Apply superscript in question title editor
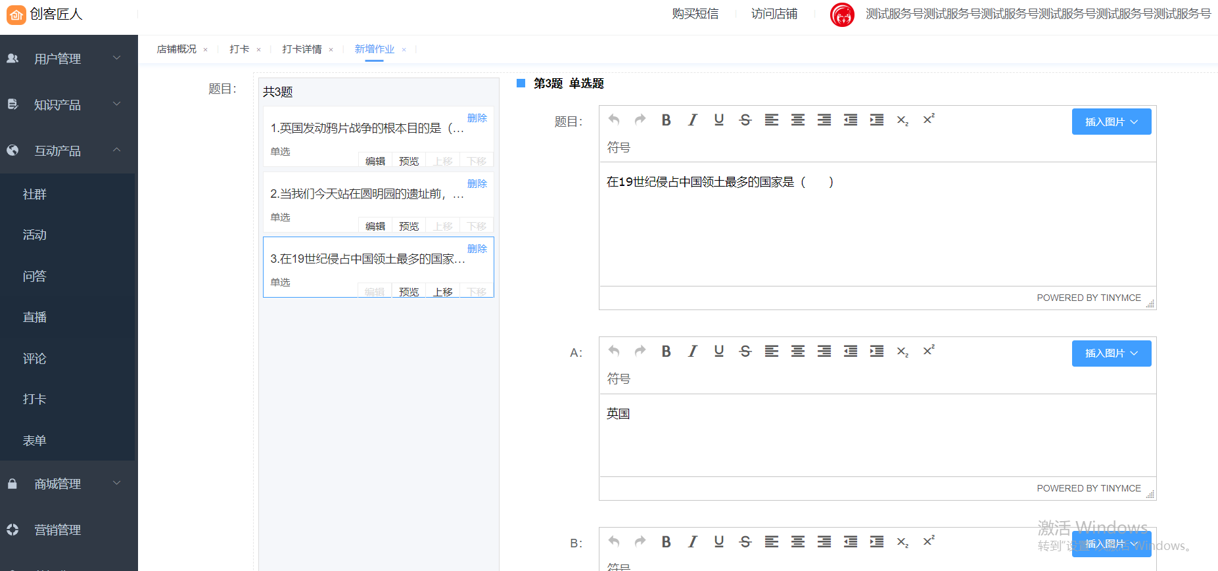 [x=928, y=120]
